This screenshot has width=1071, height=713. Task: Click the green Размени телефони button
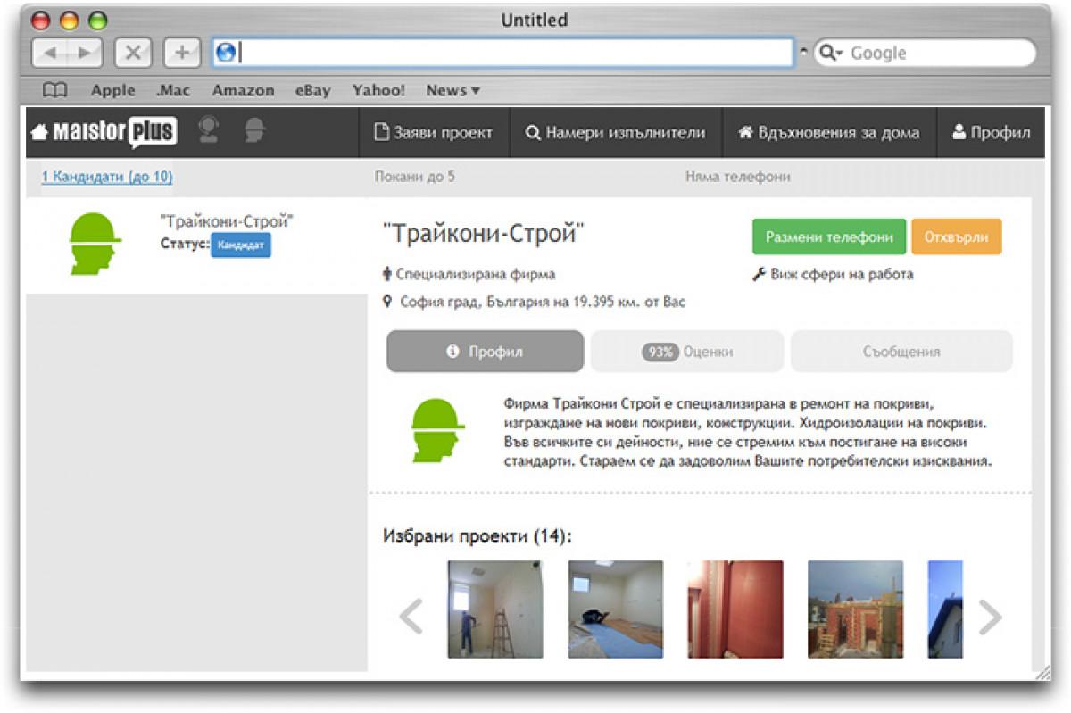click(x=828, y=237)
